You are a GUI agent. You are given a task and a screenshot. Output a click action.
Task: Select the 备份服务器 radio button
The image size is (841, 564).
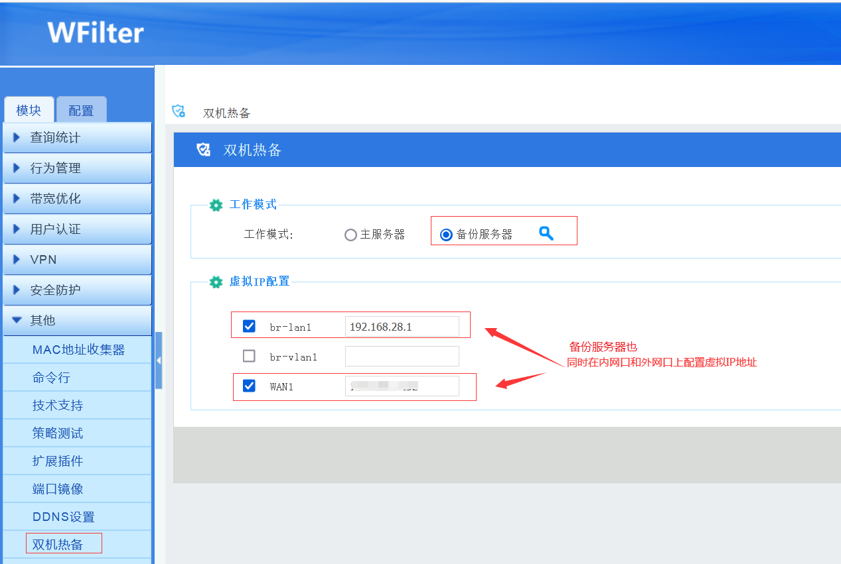pos(447,235)
